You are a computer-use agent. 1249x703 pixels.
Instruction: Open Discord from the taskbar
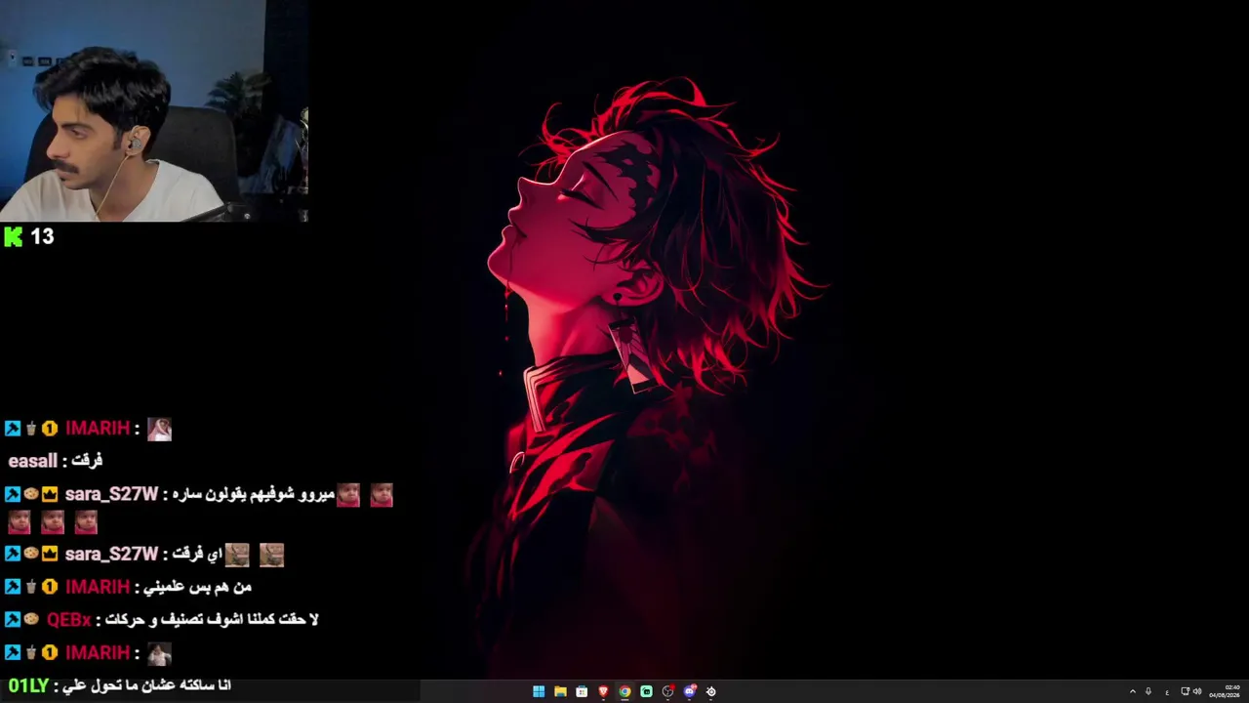[x=689, y=691]
